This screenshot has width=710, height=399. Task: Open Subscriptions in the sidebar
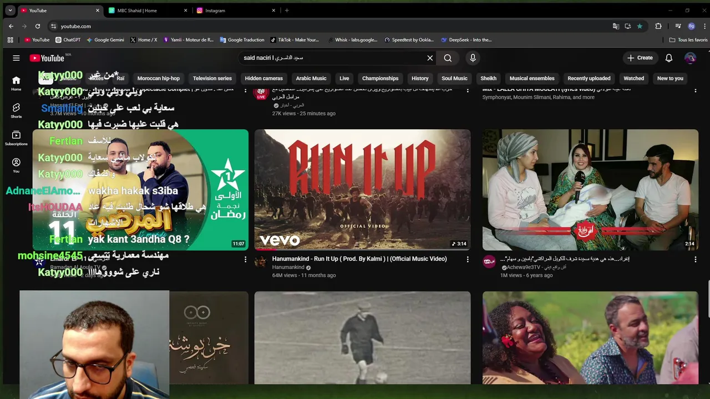tap(16, 139)
